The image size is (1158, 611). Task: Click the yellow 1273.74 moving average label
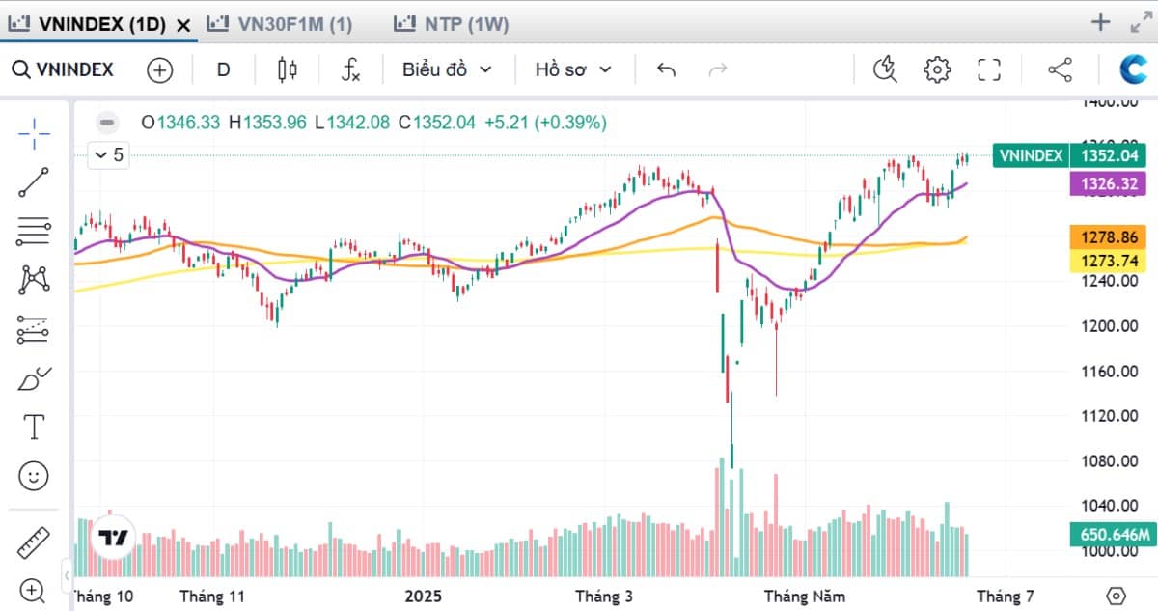(x=1108, y=261)
